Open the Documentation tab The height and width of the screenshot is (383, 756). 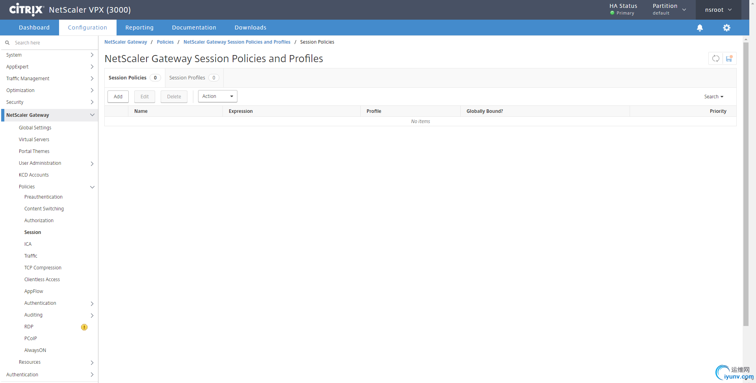pyautogui.click(x=194, y=28)
